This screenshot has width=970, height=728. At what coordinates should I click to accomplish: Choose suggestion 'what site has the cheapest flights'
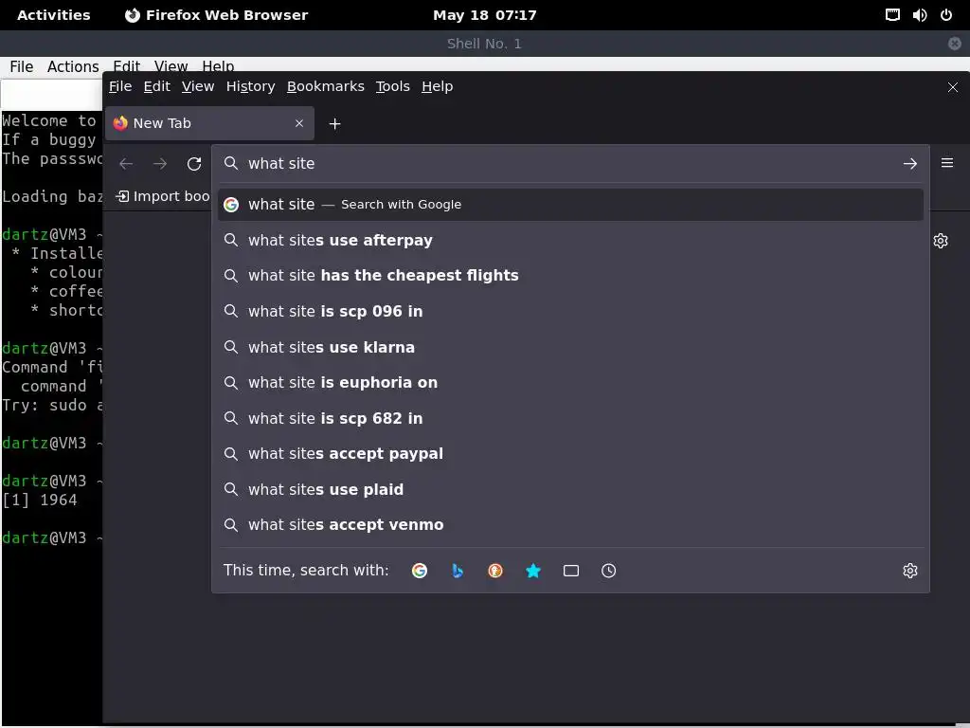[570, 276]
